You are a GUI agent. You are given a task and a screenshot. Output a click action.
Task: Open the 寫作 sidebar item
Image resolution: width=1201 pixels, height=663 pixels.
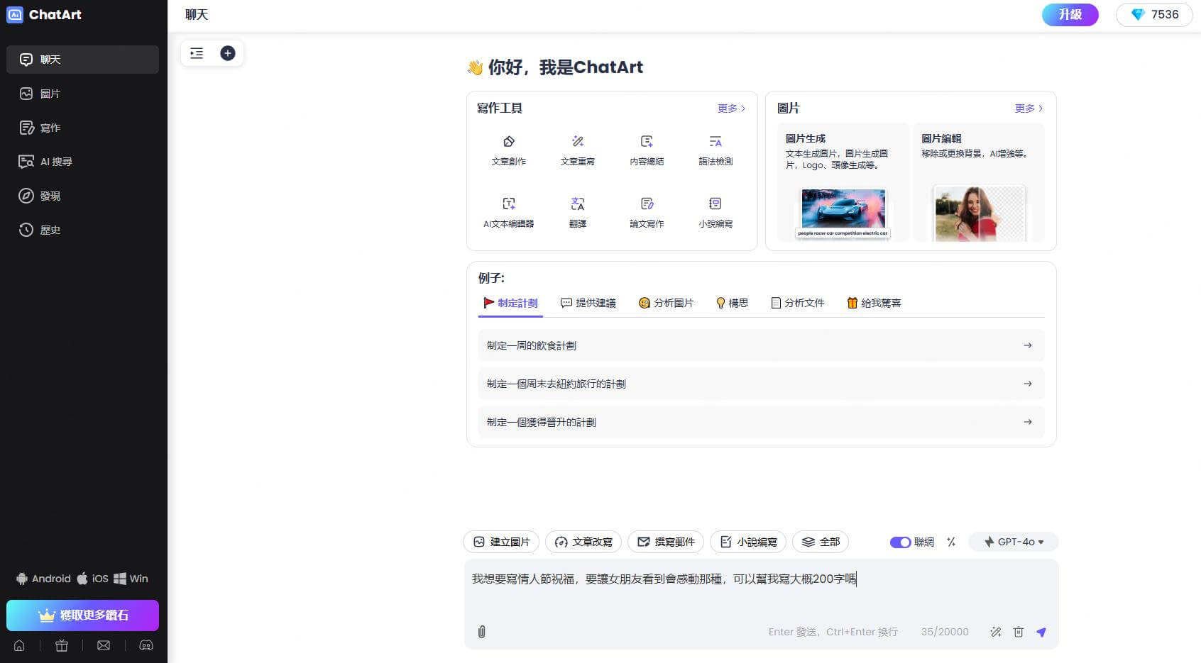82,128
